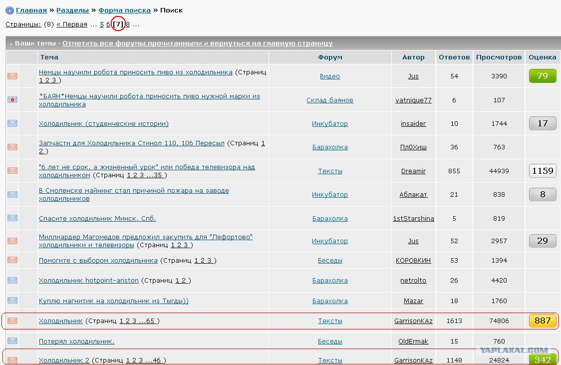The image size is (561, 365).
Task: Open topic Немцы научили робота приносить пиво
Action: [x=136, y=72]
